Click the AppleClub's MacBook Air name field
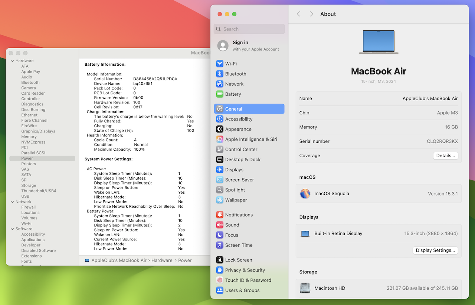The image size is (475, 305). pyautogui.click(x=430, y=99)
